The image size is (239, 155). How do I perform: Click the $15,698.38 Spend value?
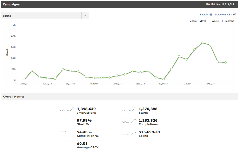tap(149, 132)
